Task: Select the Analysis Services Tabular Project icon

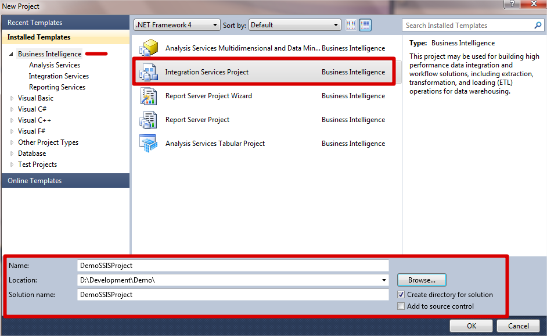Action: pyautogui.click(x=149, y=144)
